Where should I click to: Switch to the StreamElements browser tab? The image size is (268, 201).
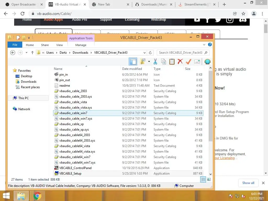197,4
